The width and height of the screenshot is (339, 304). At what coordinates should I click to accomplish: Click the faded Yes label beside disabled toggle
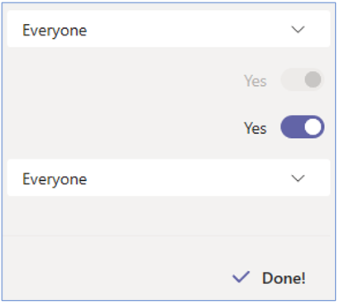point(255,81)
